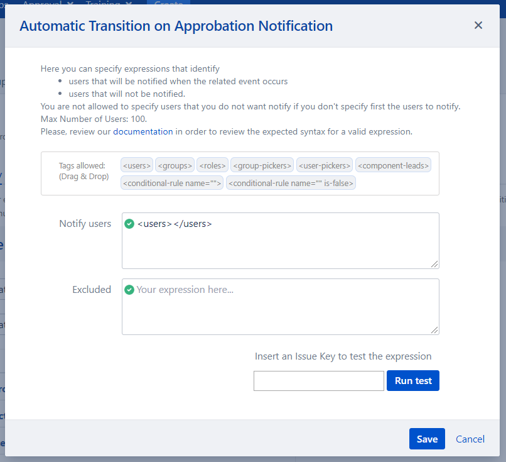This screenshot has height=462, width=506.
Task: Click the green check icon in Notify users
Action: 129,224
